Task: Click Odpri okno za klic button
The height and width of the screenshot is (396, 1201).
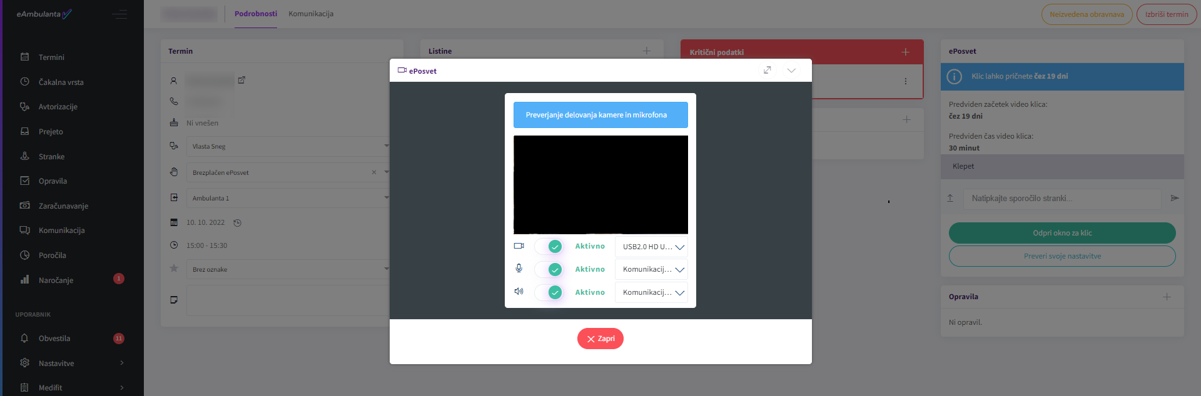Action: tap(1062, 233)
